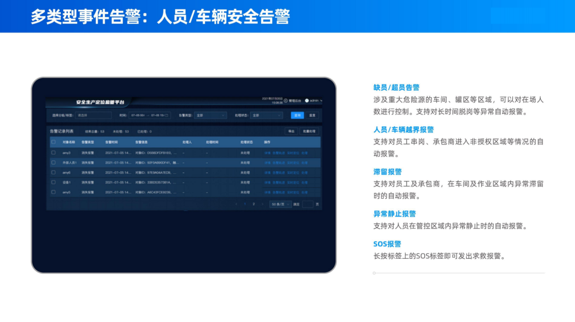Image resolution: width=575 pixels, height=322 pixels.
Task: Go to previous page arrow
Action: point(236,204)
